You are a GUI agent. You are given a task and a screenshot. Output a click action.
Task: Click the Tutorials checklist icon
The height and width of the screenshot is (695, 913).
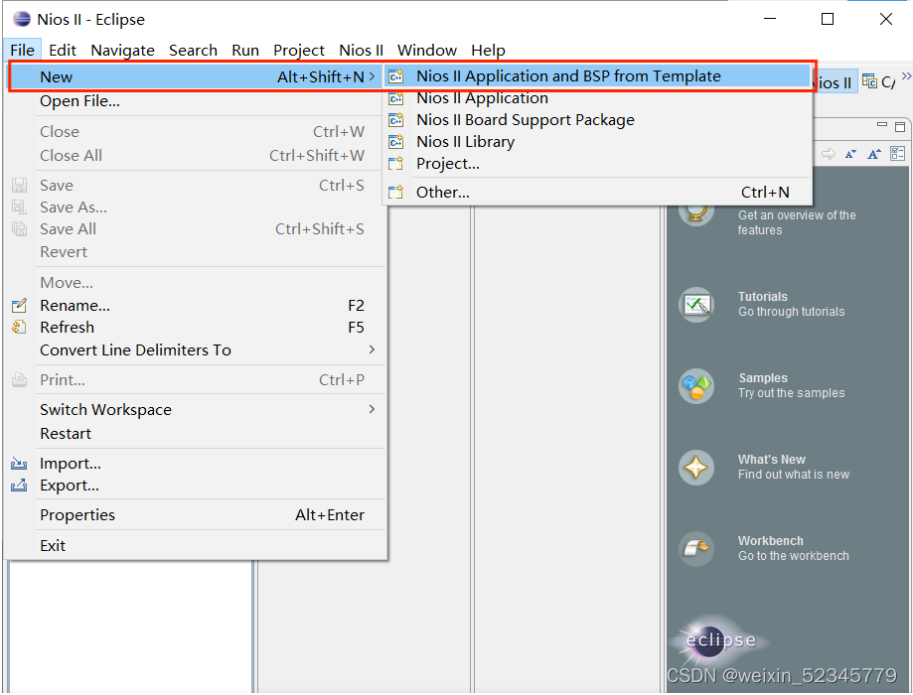(x=696, y=305)
